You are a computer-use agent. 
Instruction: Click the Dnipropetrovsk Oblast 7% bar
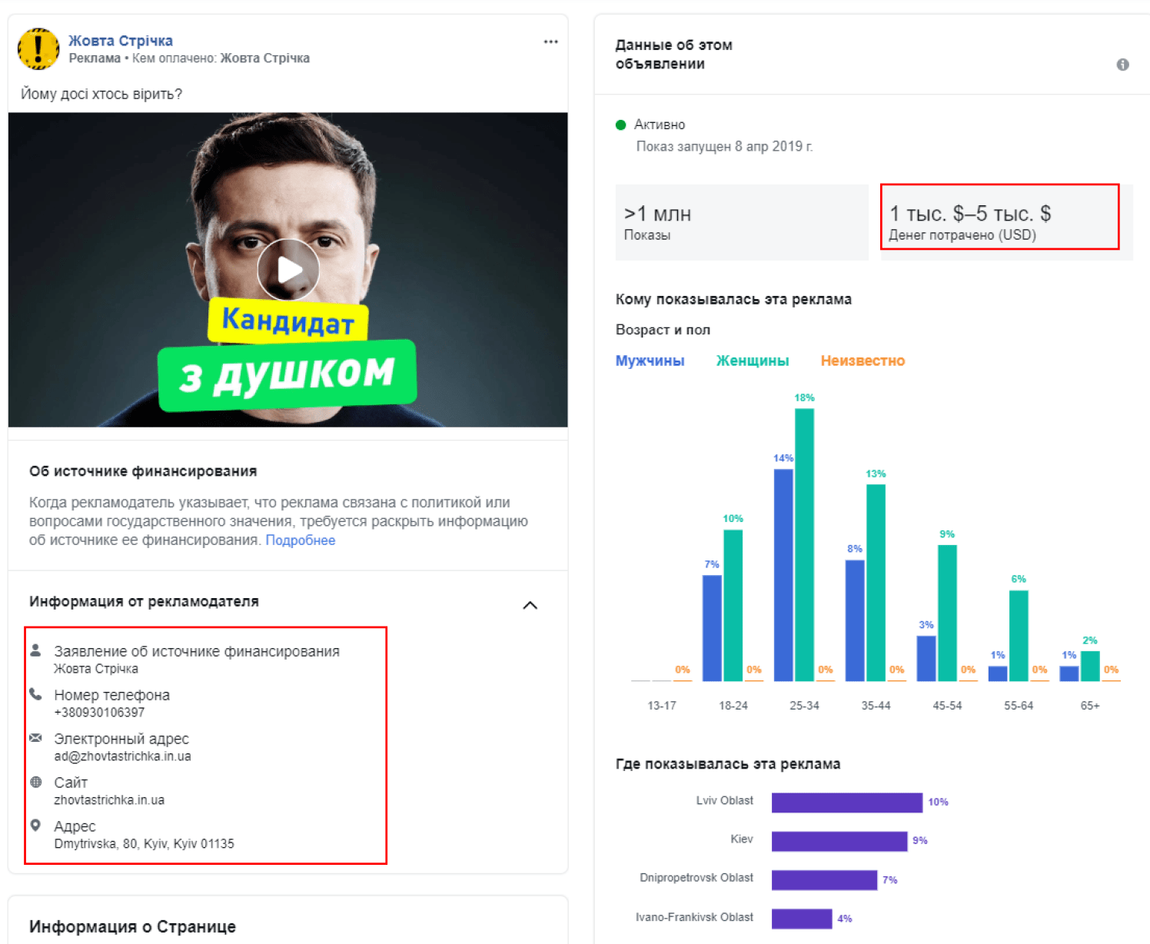(x=824, y=880)
